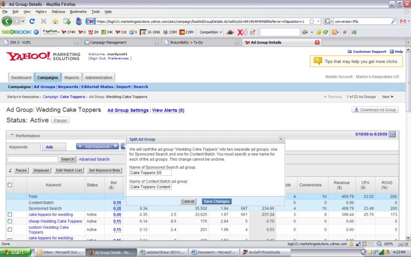Click the Delicious tag icon in navigation bar

79,21
